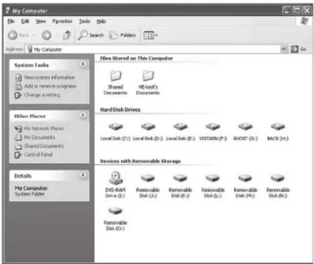The width and height of the screenshot is (314, 264).
Task: Minimize the My Computer window
Action: 287,11
